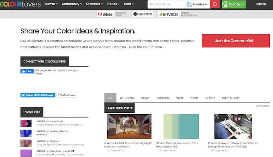Switch to the WEDDING tab
Screen dimensions: 273x157
pyautogui.click(x=127, y=98)
